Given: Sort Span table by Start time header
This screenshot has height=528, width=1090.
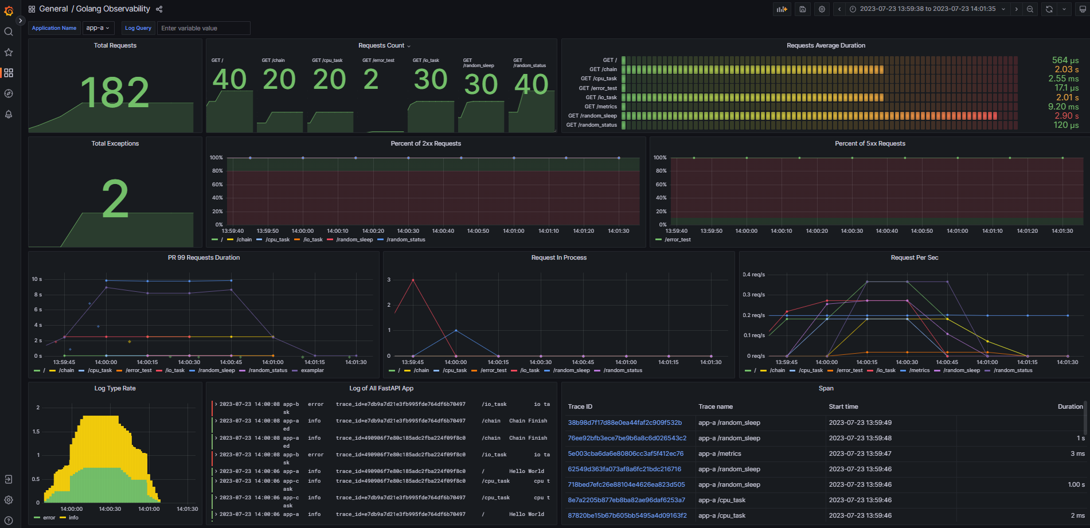Looking at the screenshot, I should [843, 406].
